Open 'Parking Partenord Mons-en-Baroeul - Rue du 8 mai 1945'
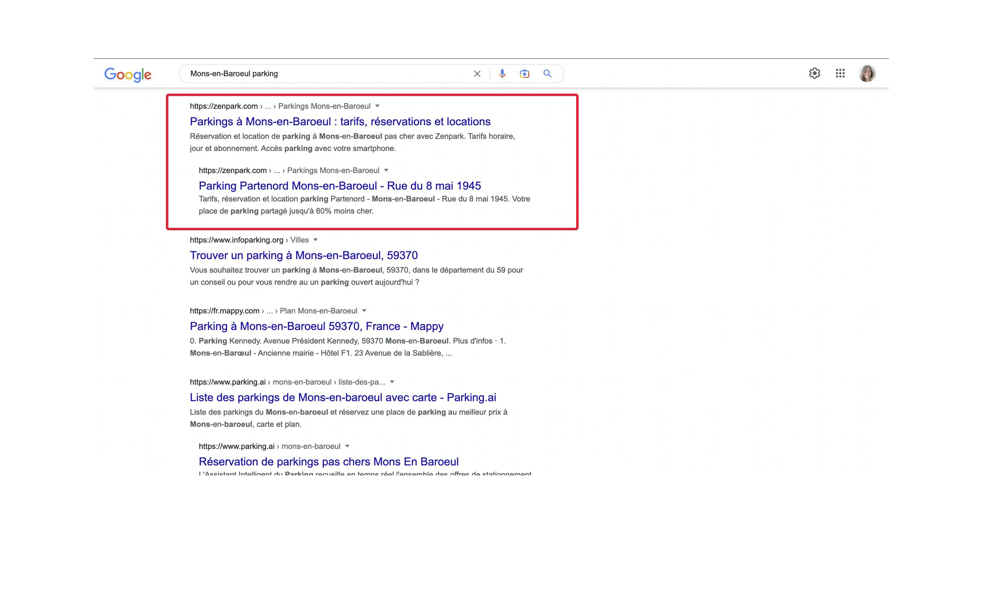This screenshot has height=614, width=982. click(x=340, y=186)
